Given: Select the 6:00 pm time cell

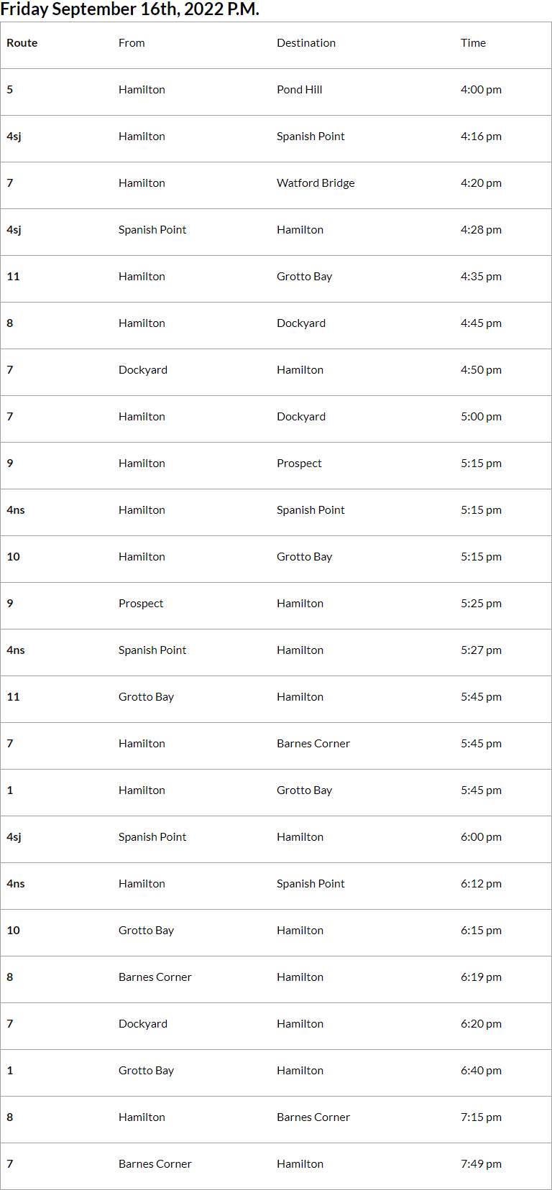Looking at the screenshot, I should tap(481, 837).
